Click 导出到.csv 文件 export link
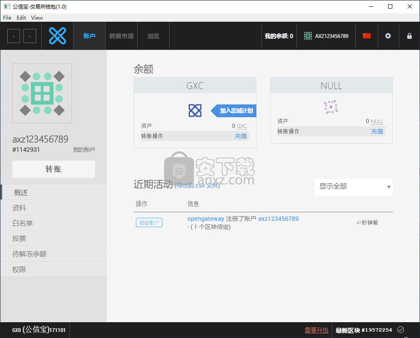The image size is (420, 338). 197,185
